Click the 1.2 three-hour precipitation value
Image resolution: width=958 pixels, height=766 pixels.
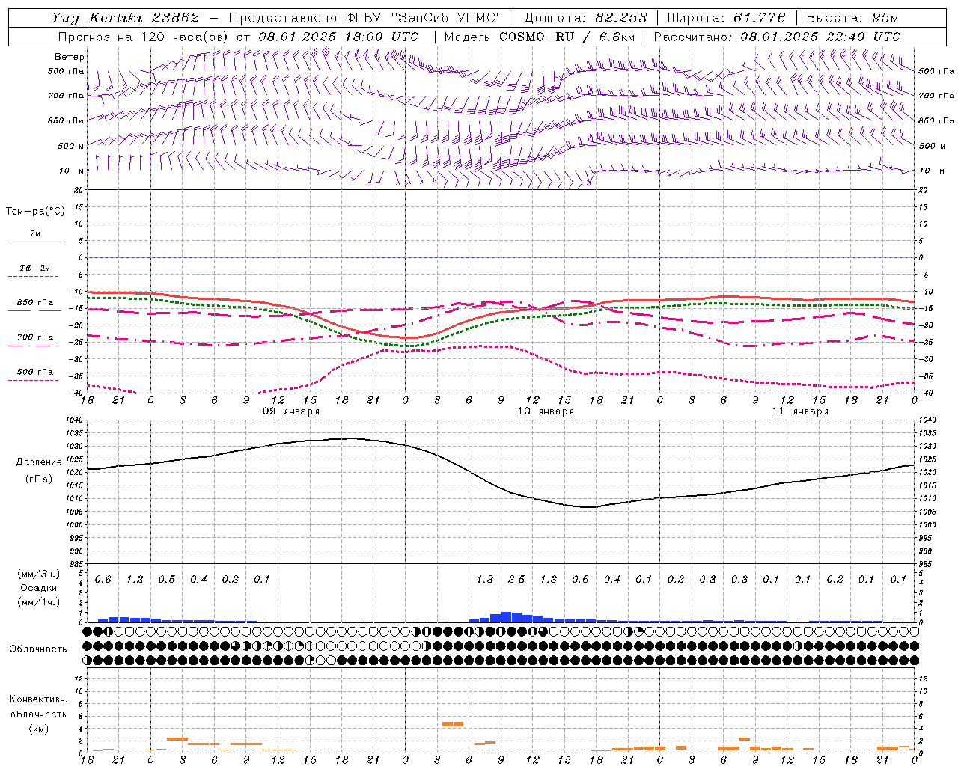135,580
